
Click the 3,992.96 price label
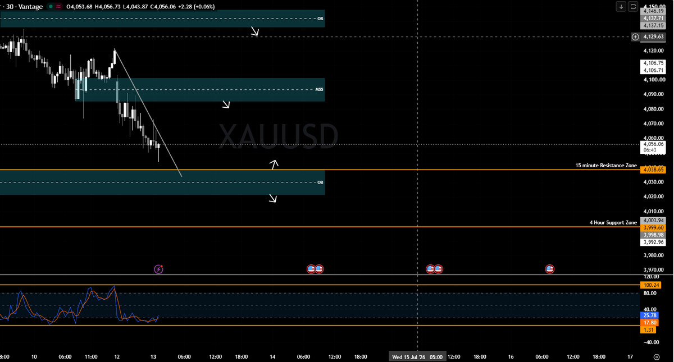653,242
